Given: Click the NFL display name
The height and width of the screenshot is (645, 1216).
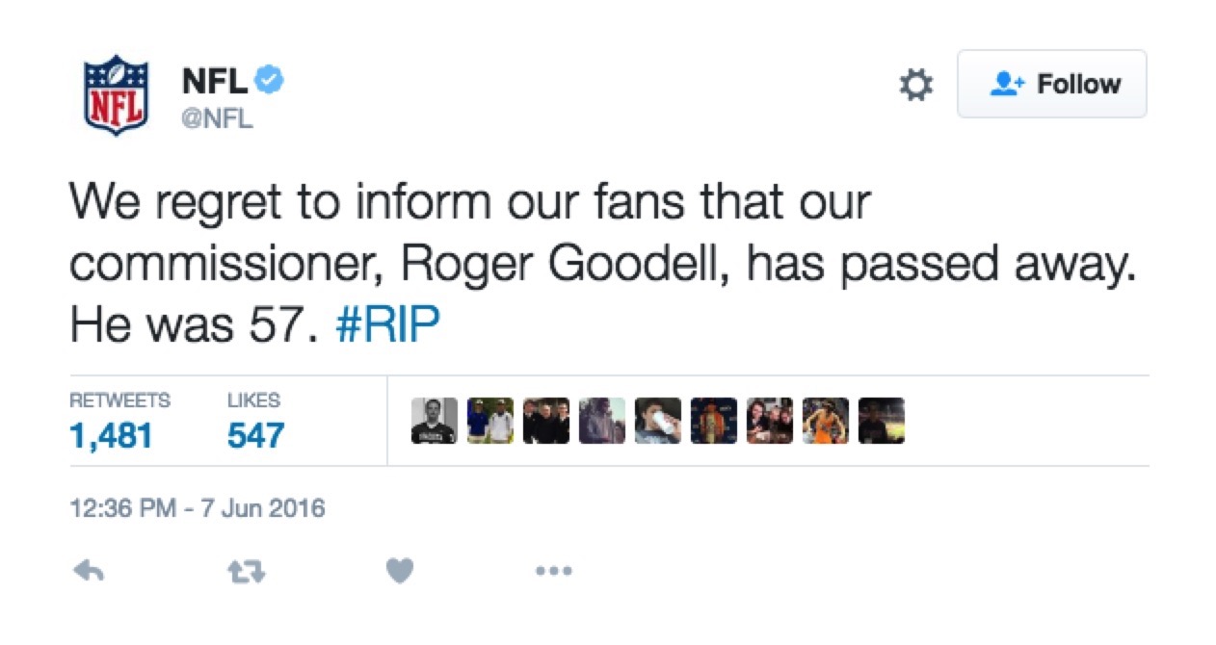Looking at the screenshot, I should click(213, 81).
